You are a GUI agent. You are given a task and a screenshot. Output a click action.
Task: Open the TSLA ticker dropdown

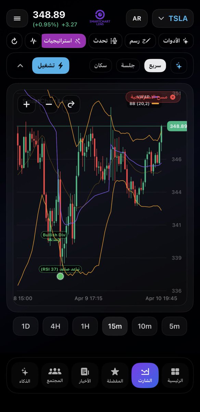173,19
